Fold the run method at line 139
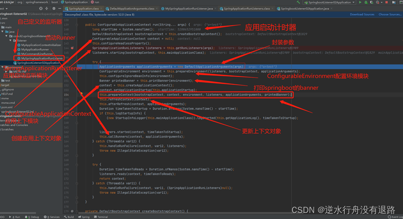Viewport: 403px width, 219px height. coord(77,25)
